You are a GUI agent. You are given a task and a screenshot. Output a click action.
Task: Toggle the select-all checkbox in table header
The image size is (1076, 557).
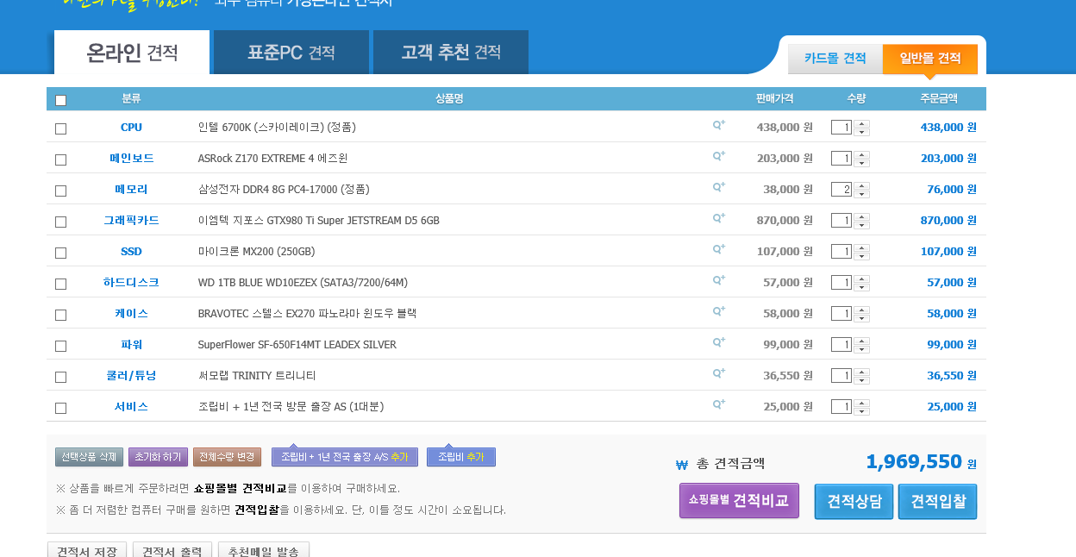[x=60, y=100]
